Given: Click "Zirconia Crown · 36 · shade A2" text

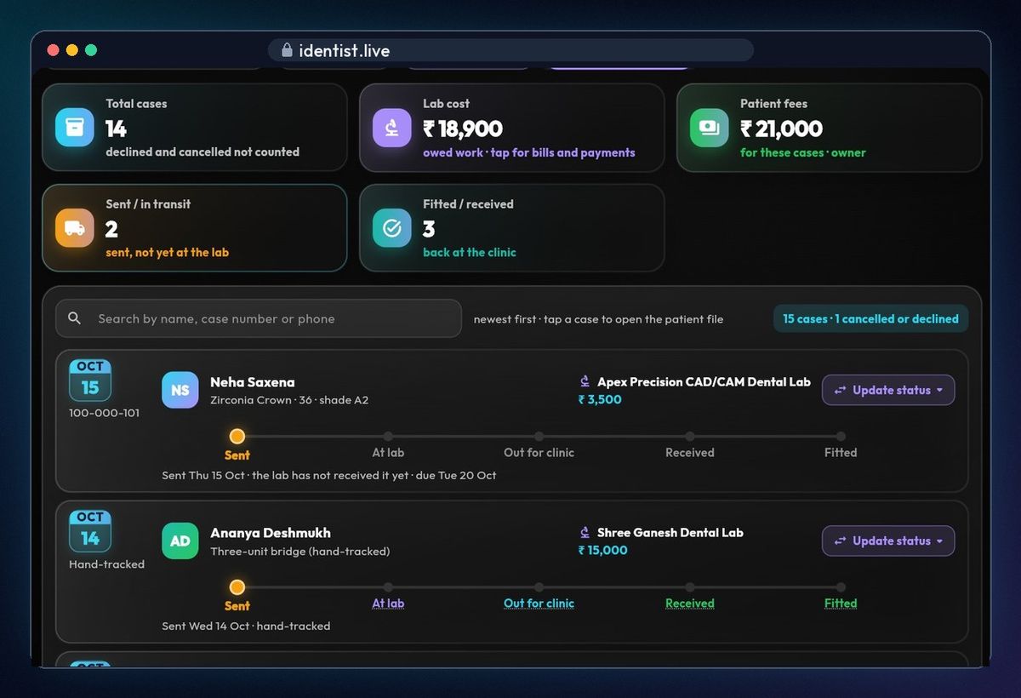Looking at the screenshot, I should coord(289,400).
